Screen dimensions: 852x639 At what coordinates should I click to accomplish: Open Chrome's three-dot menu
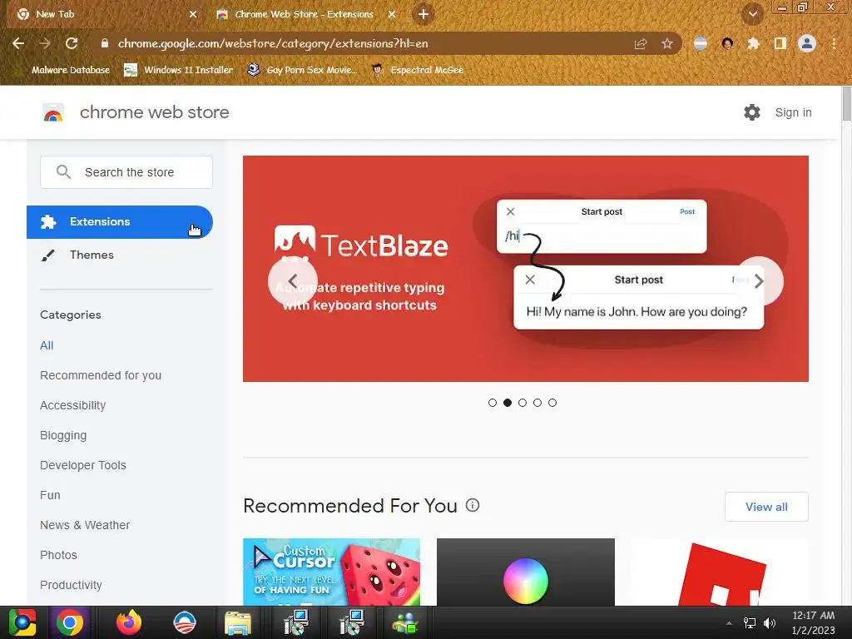click(x=834, y=43)
